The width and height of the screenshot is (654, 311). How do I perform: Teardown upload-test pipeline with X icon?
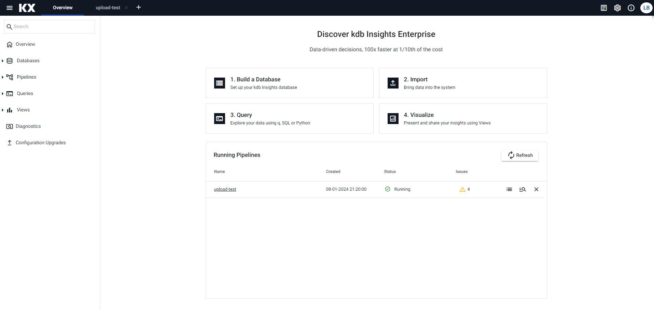click(x=536, y=189)
